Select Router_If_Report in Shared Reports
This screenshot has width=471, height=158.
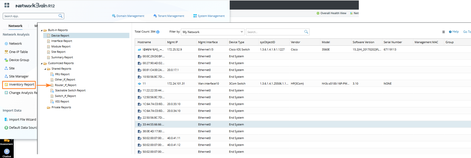[x=65, y=85]
